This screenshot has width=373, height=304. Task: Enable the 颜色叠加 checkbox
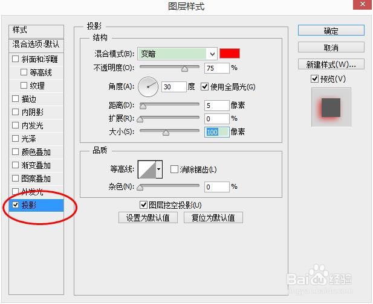[15, 151]
